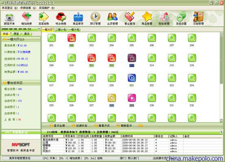Select blue reserved table 221
225x162 pixels.
tap(132, 78)
